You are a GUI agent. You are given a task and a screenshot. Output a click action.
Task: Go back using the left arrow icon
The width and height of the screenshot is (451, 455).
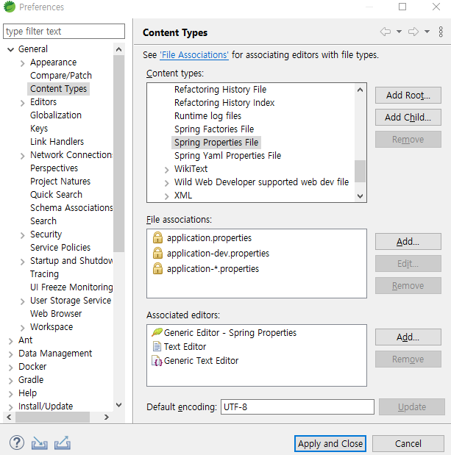(x=386, y=32)
